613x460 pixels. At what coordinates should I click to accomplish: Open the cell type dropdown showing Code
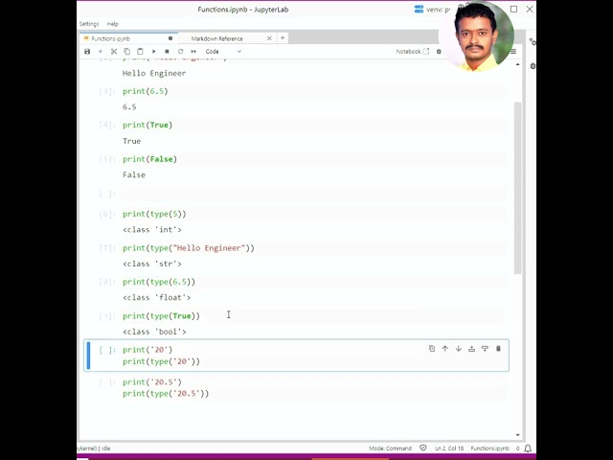[x=223, y=51]
